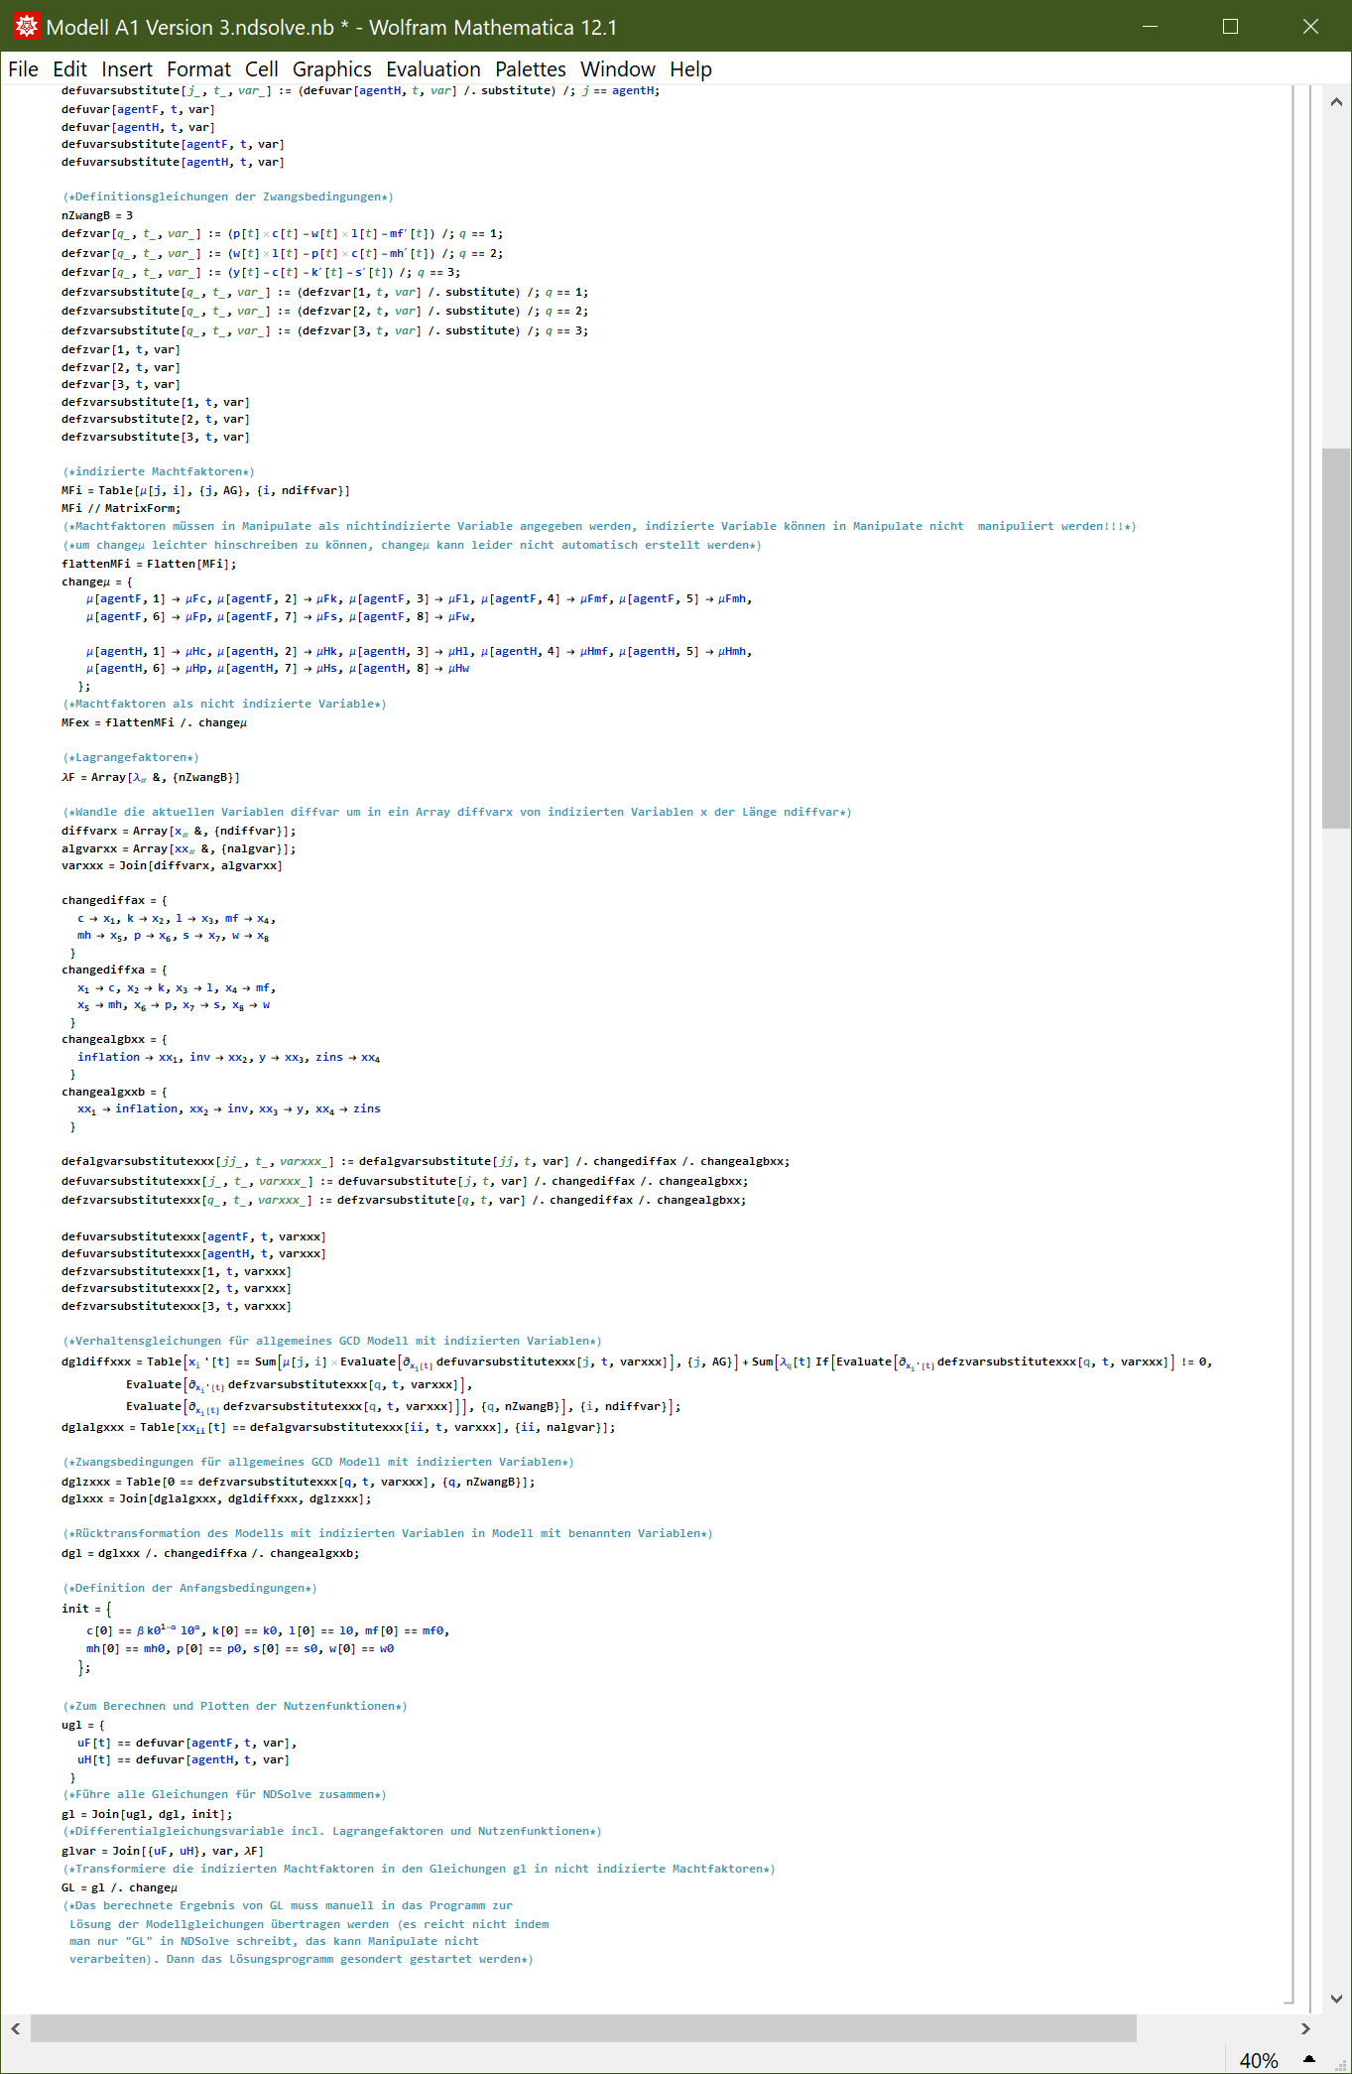Click the comment '(*Lagrangefaktoren*)'
The width and height of the screenshot is (1352, 2074).
(131, 757)
